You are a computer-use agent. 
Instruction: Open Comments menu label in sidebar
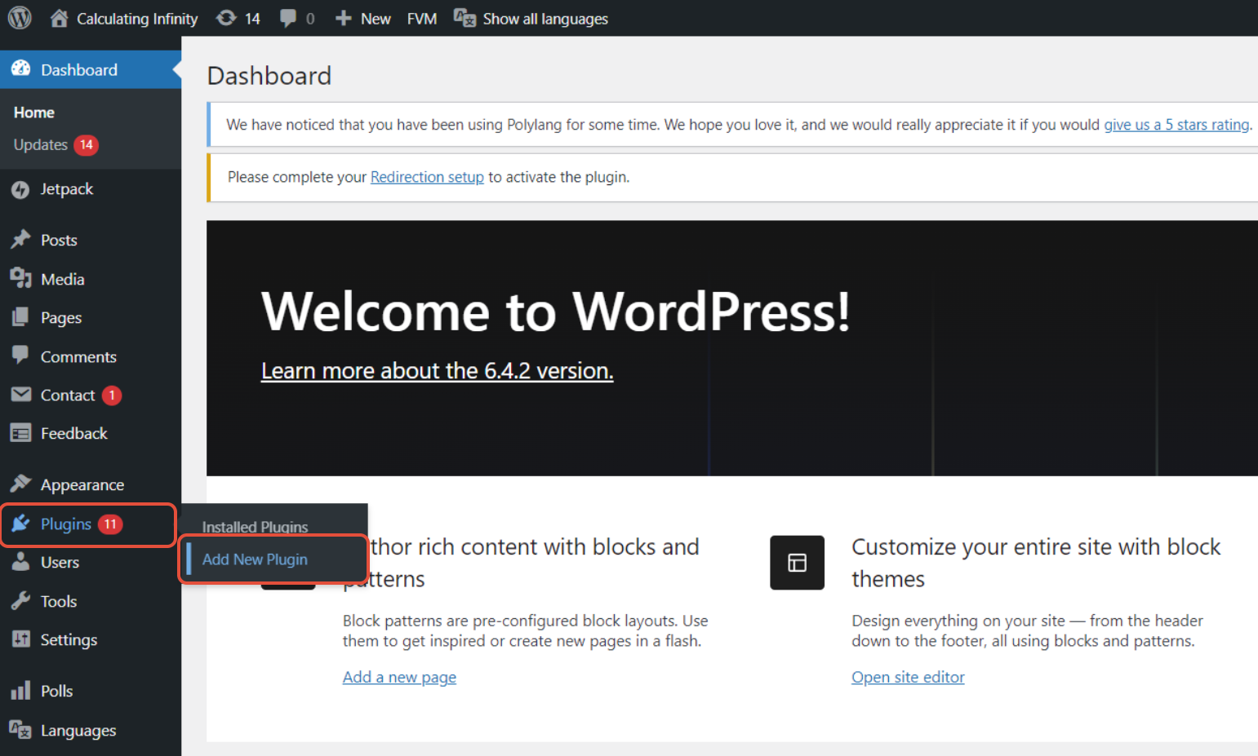pos(78,356)
